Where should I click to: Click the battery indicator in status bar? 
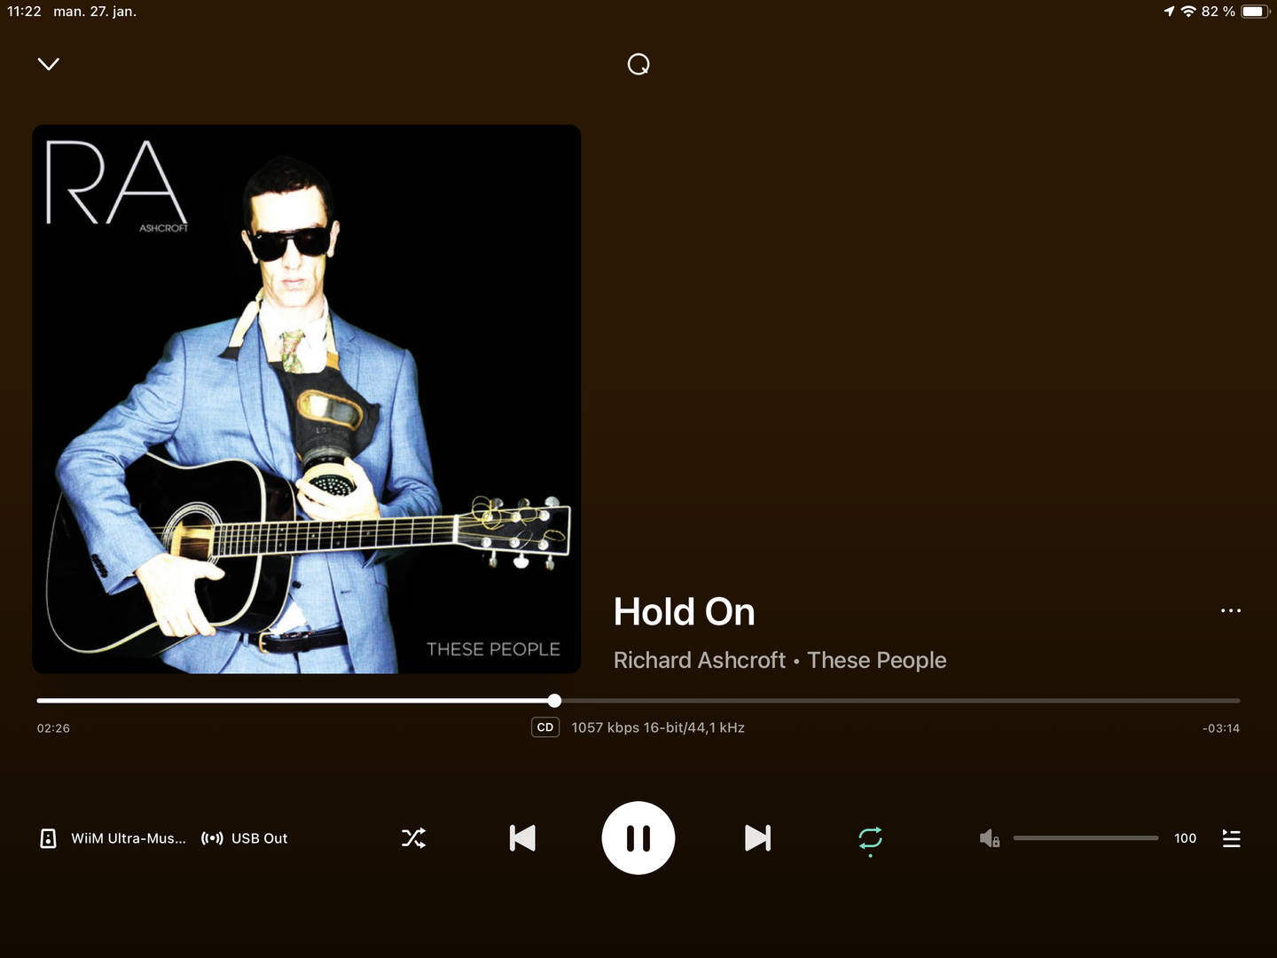pos(1255,12)
